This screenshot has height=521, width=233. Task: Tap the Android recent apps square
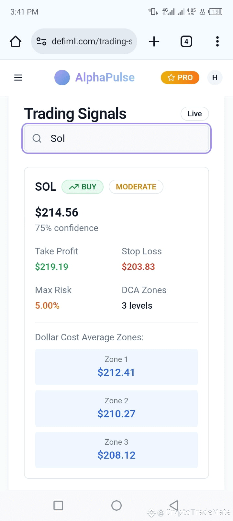58,505
